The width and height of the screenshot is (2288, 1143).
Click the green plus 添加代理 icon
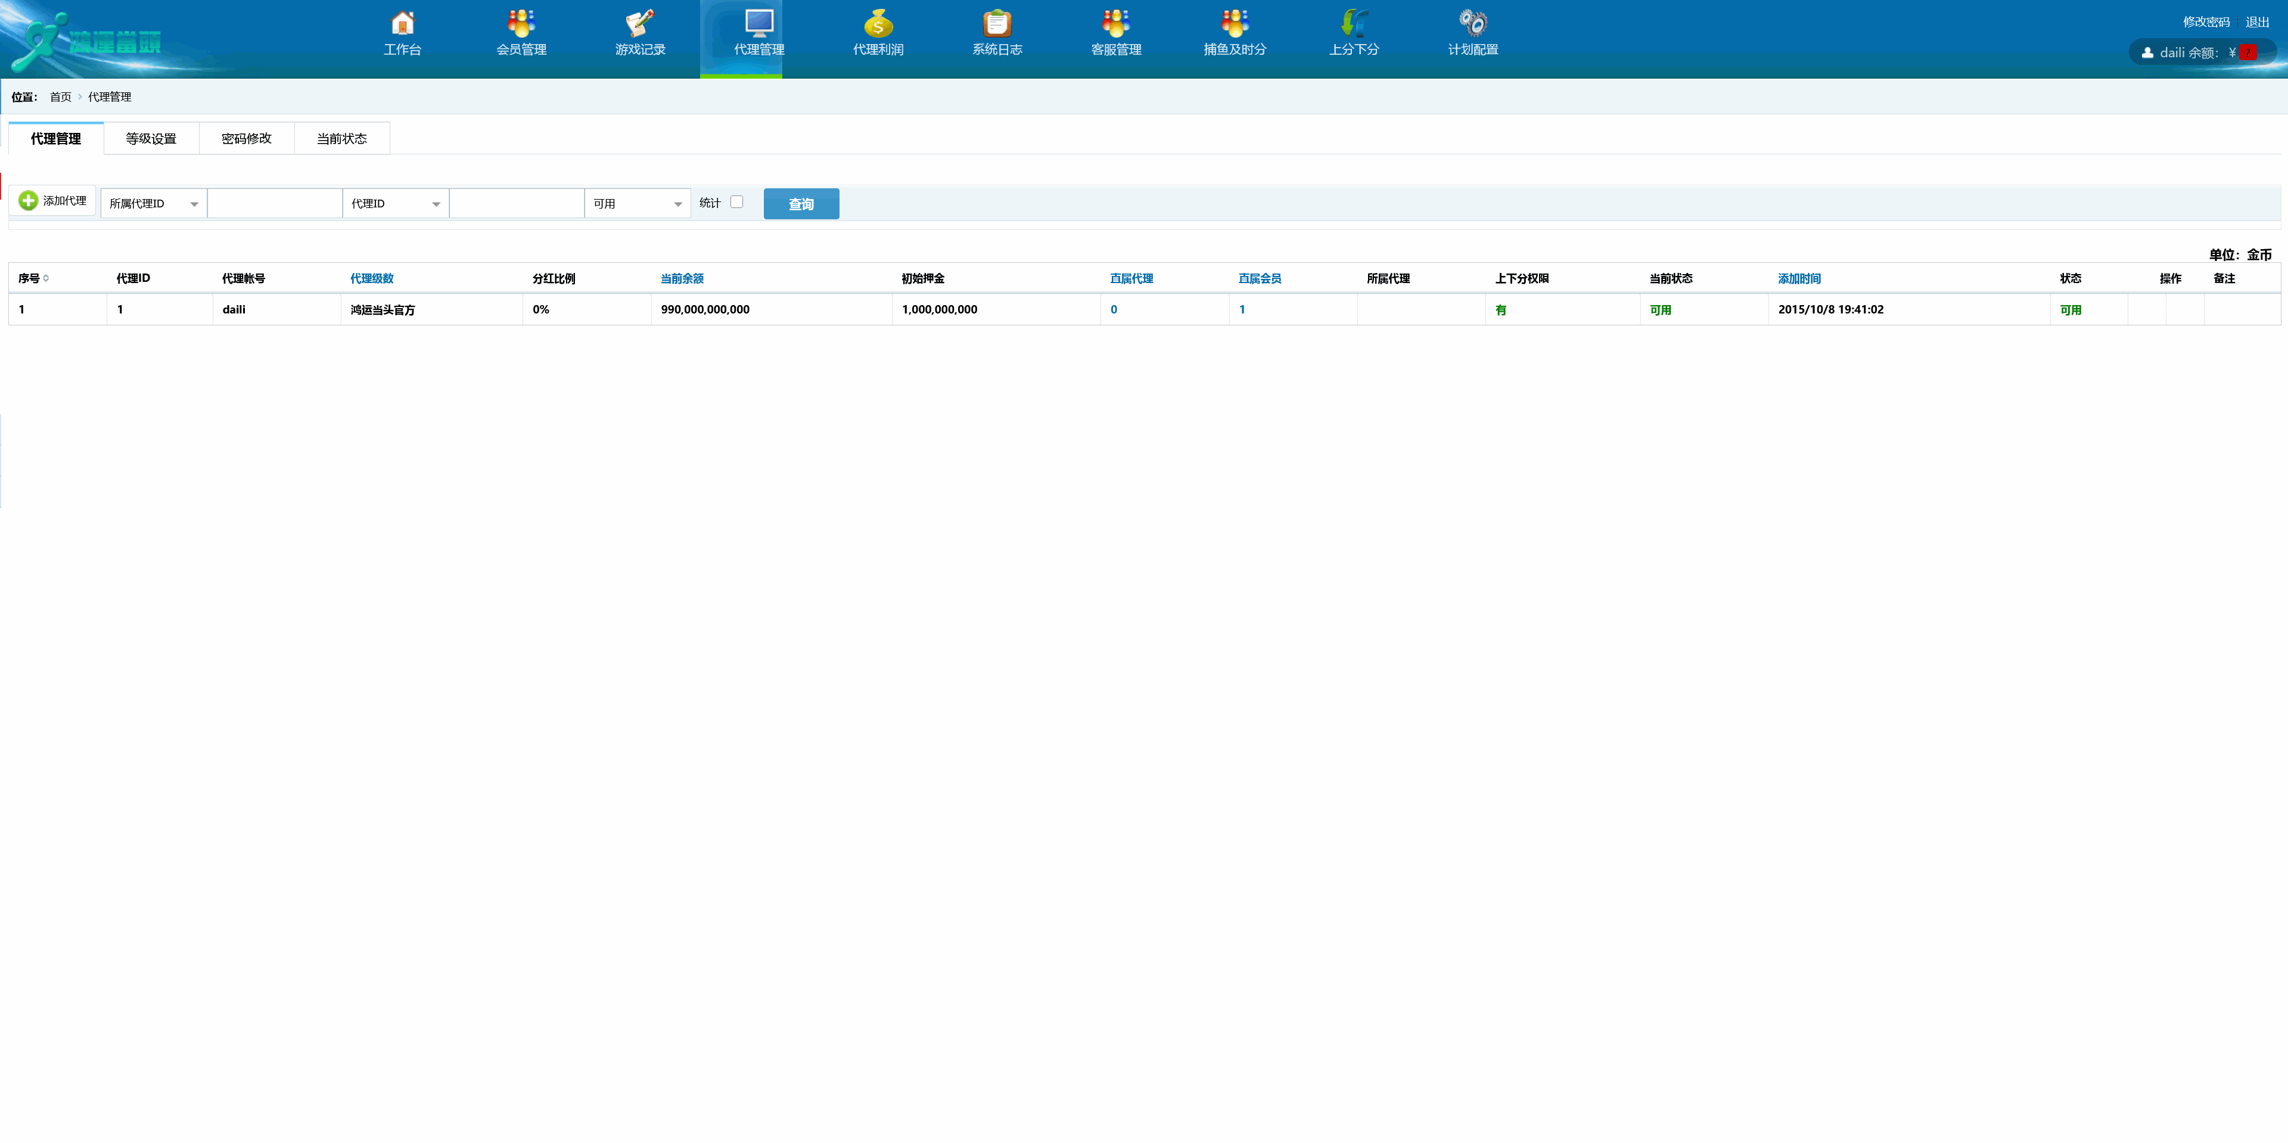pyautogui.click(x=29, y=201)
